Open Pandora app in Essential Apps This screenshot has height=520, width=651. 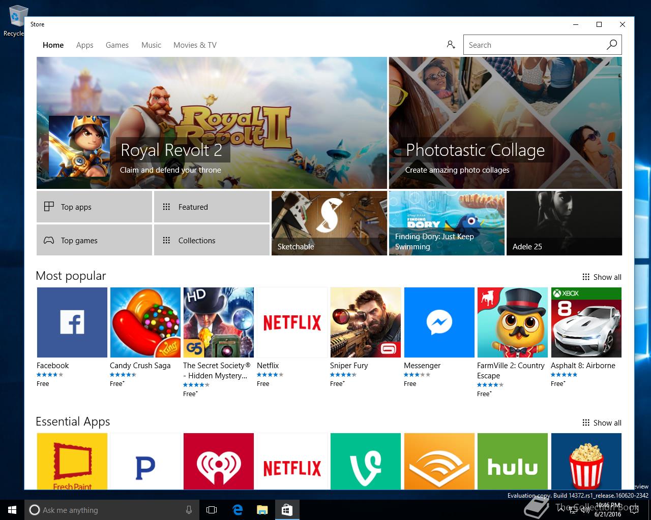click(x=145, y=461)
